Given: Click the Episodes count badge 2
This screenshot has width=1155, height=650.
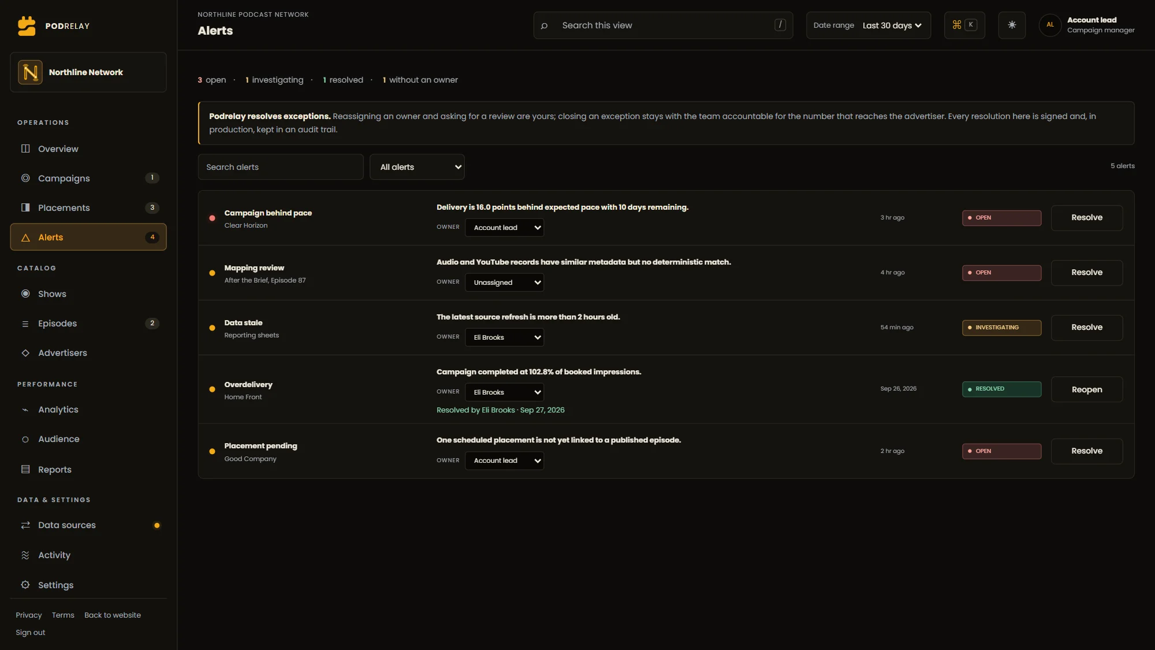Looking at the screenshot, I should (x=152, y=323).
